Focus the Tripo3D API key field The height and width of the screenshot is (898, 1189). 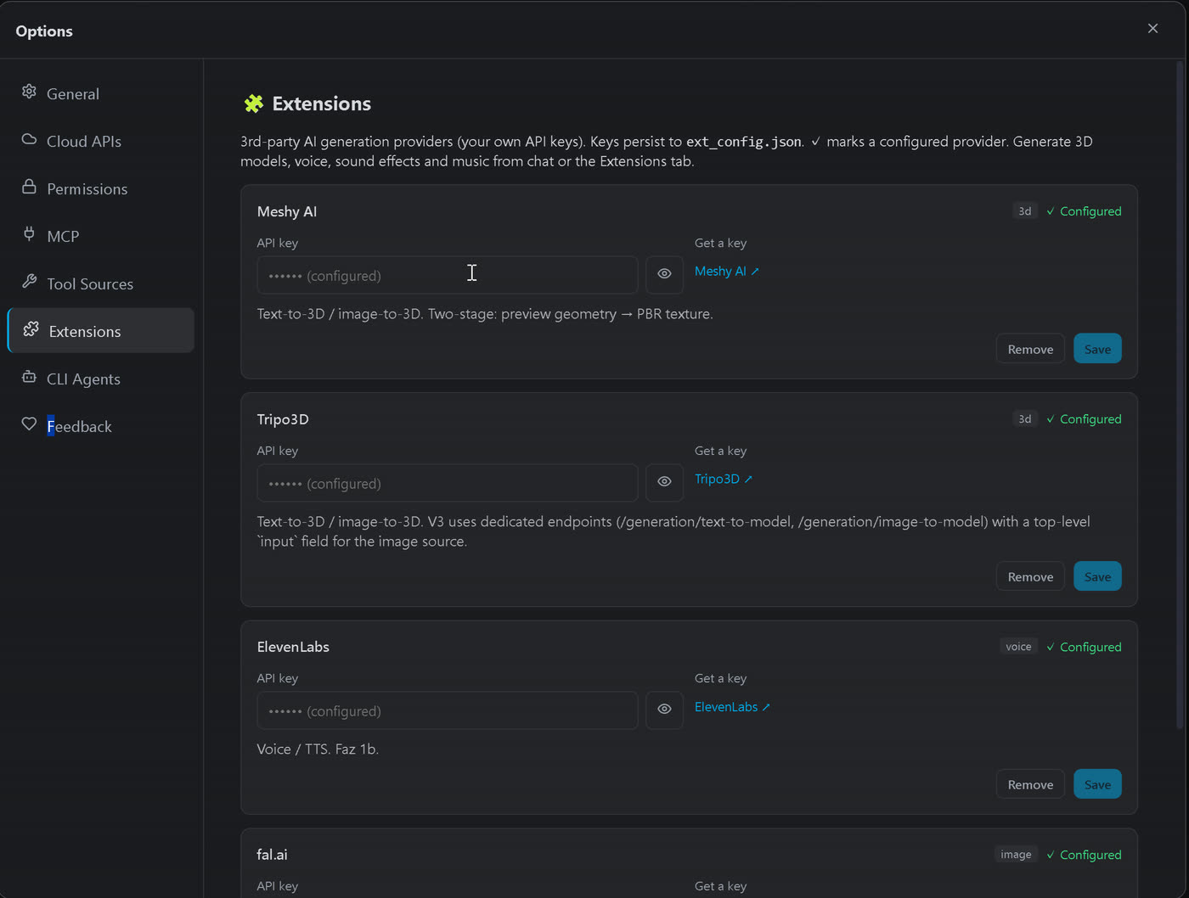pos(448,483)
